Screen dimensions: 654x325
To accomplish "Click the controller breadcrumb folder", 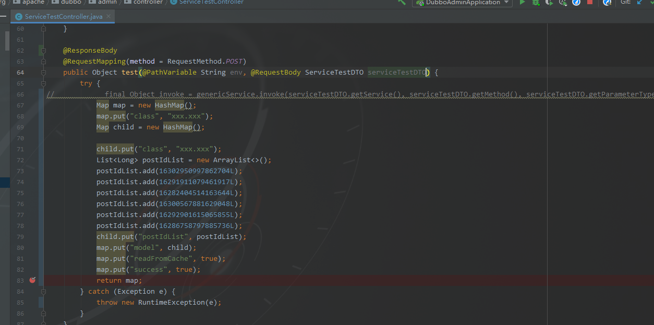I will pyautogui.click(x=143, y=2).
